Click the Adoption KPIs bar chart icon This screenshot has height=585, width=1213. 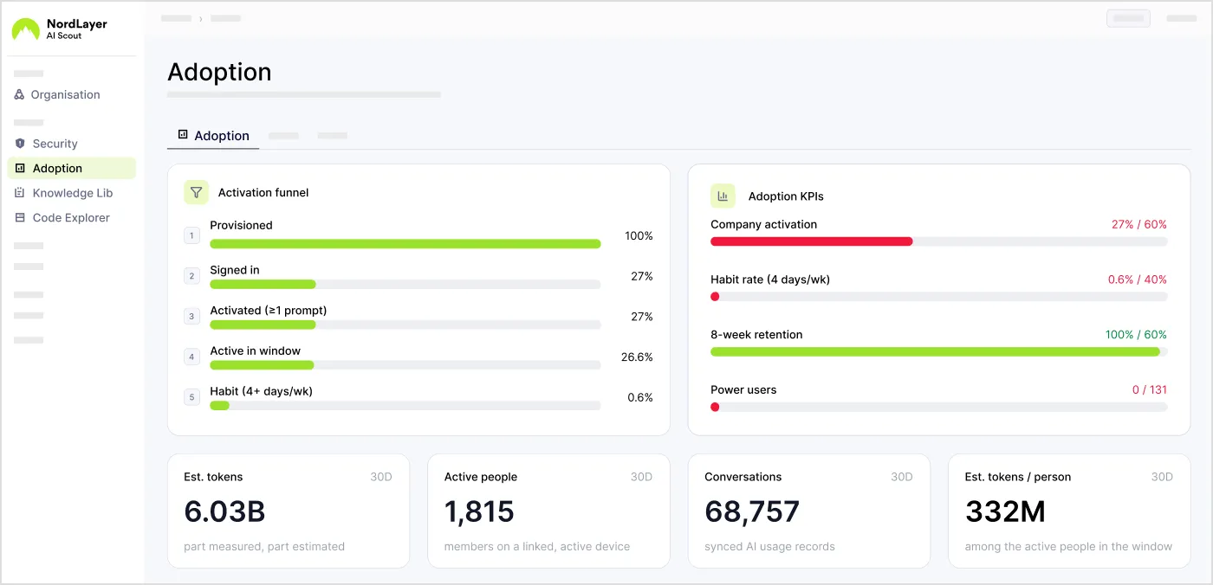(723, 196)
